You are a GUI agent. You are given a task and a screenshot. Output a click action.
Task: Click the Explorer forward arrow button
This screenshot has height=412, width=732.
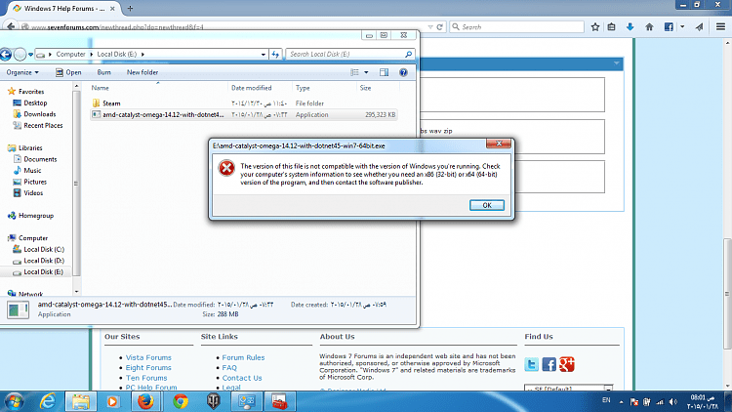[20, 55]
